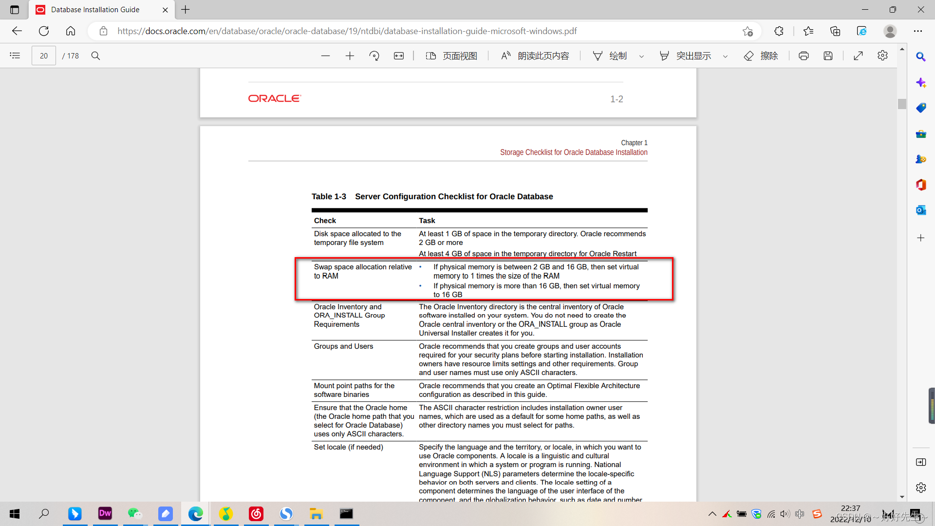Rotate the PDF page
Screen dimensions: 935x526
click(374, 56)
